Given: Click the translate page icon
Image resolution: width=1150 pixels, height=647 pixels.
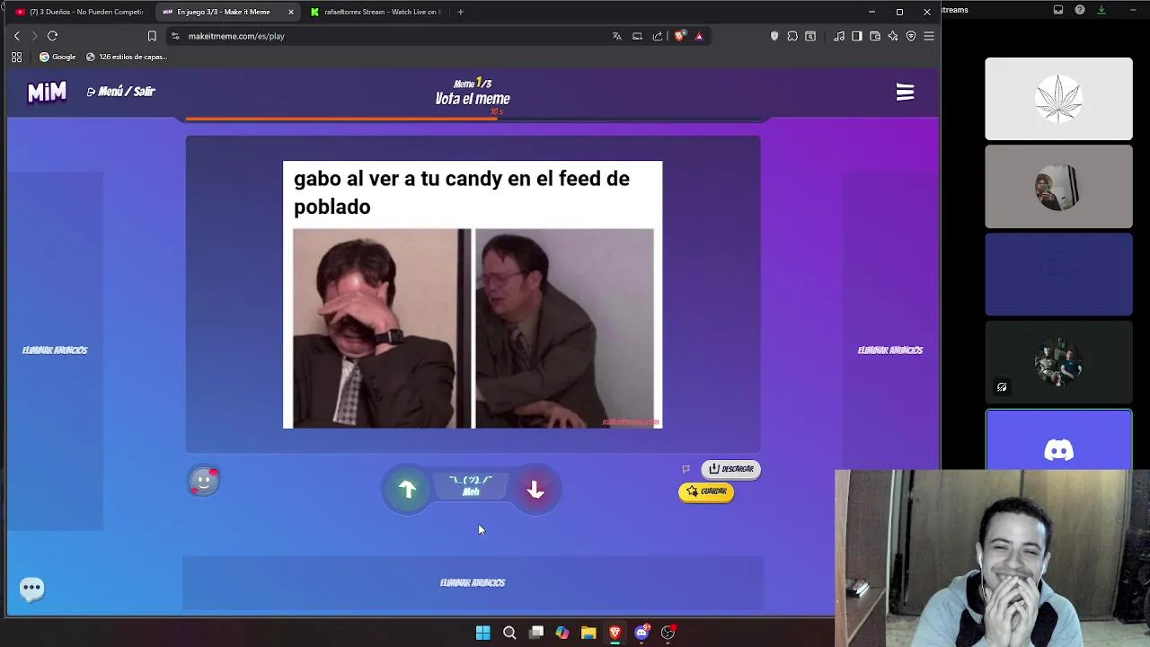Looking at the screenshot, I should tap(616, 36).
